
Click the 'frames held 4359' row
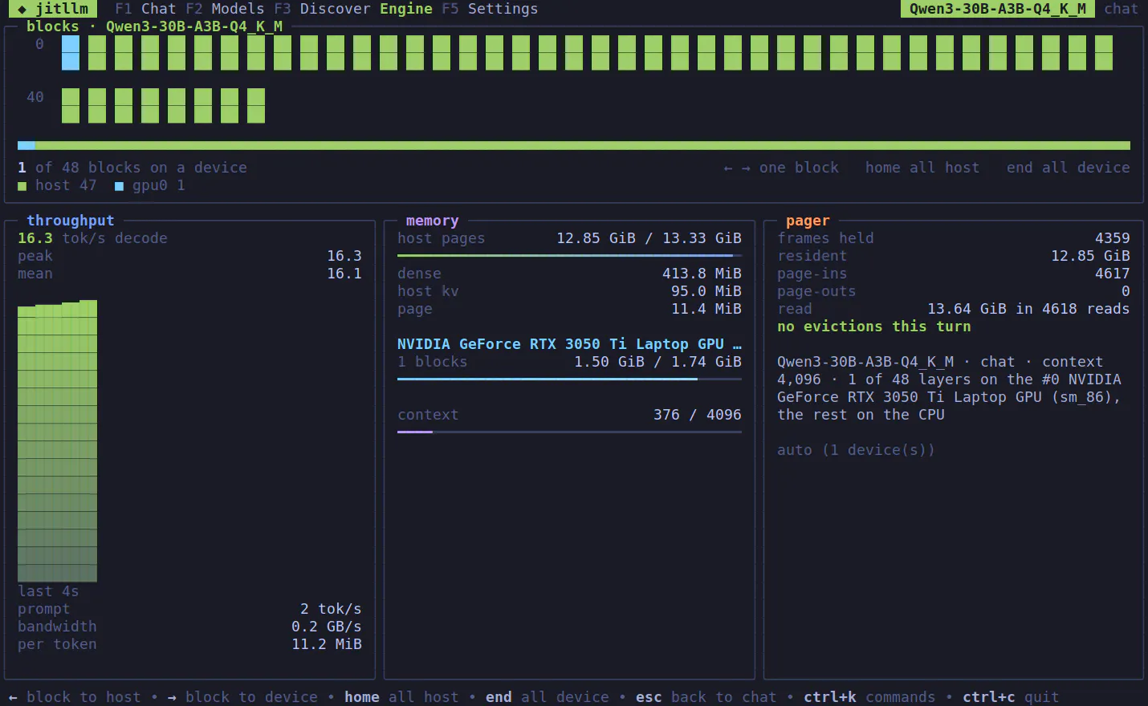(954, 238)
